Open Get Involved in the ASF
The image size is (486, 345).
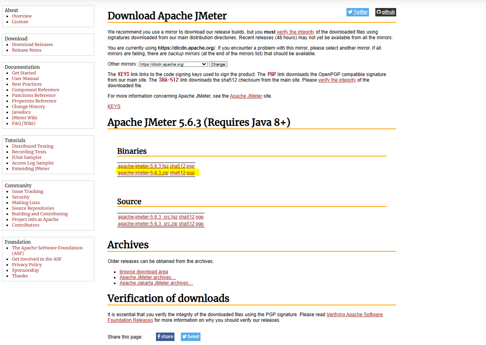tap(37, 259)
